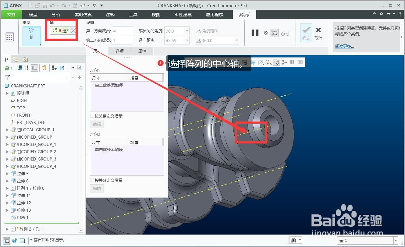Click the pattern array grid icon at ribbon left
Viewport: 405px width, 247px height.
tap(9, 37)
